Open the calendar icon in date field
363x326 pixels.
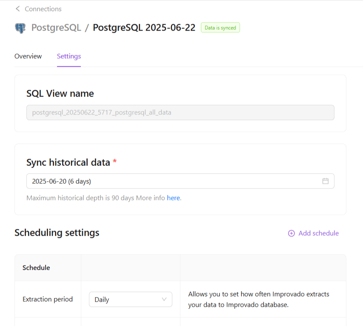pos(325,181)
